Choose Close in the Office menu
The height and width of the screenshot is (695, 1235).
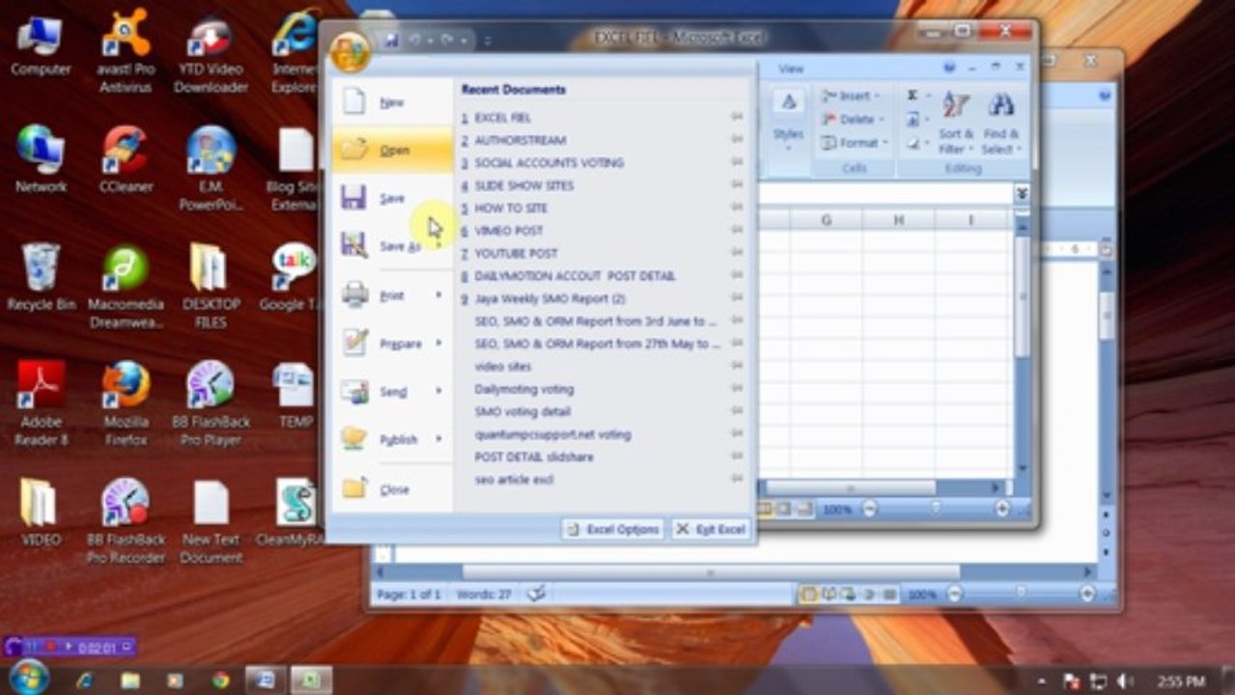[x=392, y=489]
